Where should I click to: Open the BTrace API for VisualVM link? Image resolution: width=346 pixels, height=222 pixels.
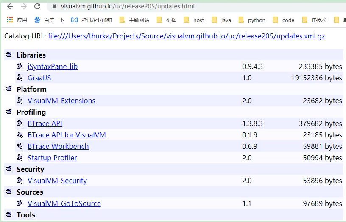pyautogui.click(x=67, y=135)
